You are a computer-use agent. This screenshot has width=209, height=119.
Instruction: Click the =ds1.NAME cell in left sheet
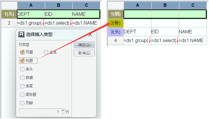(x=86, y=23)
